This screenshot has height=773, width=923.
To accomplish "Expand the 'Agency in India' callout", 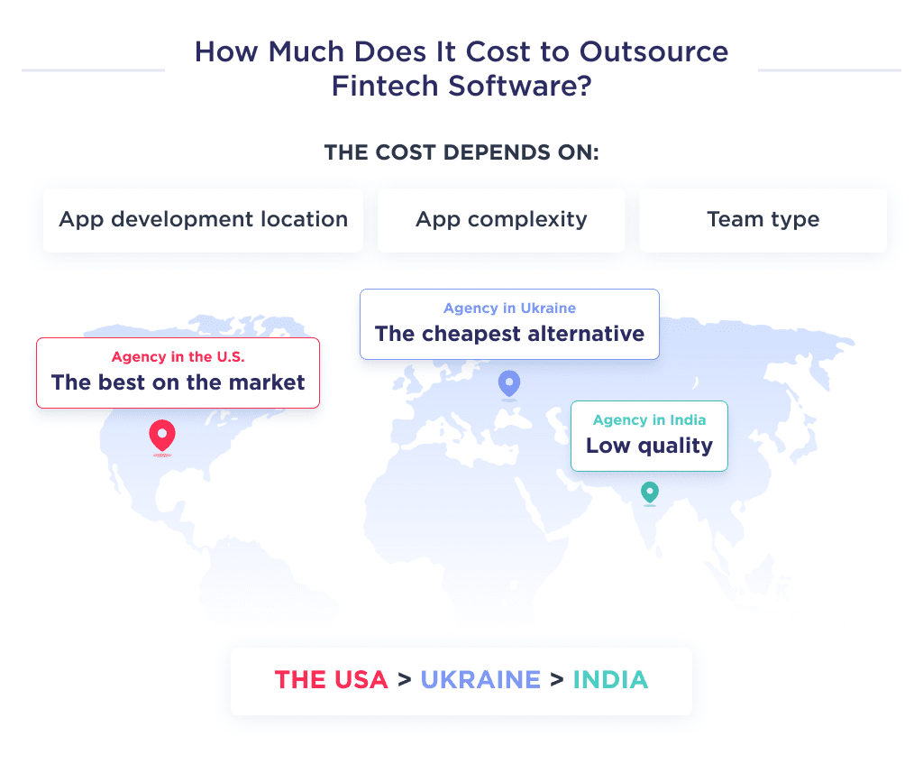I will pos(649,436).
